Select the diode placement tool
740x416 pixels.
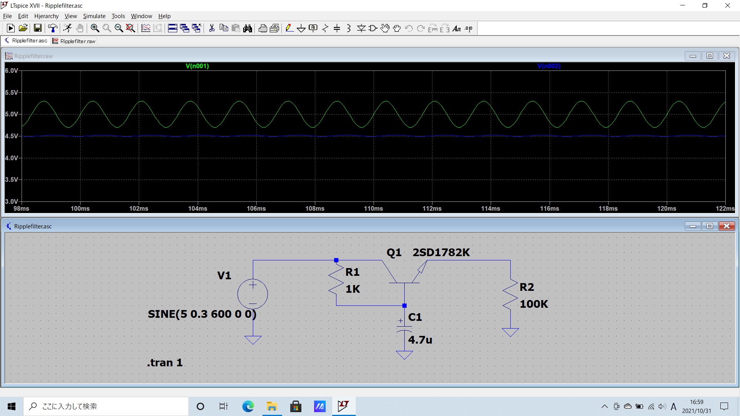[361, 28]
